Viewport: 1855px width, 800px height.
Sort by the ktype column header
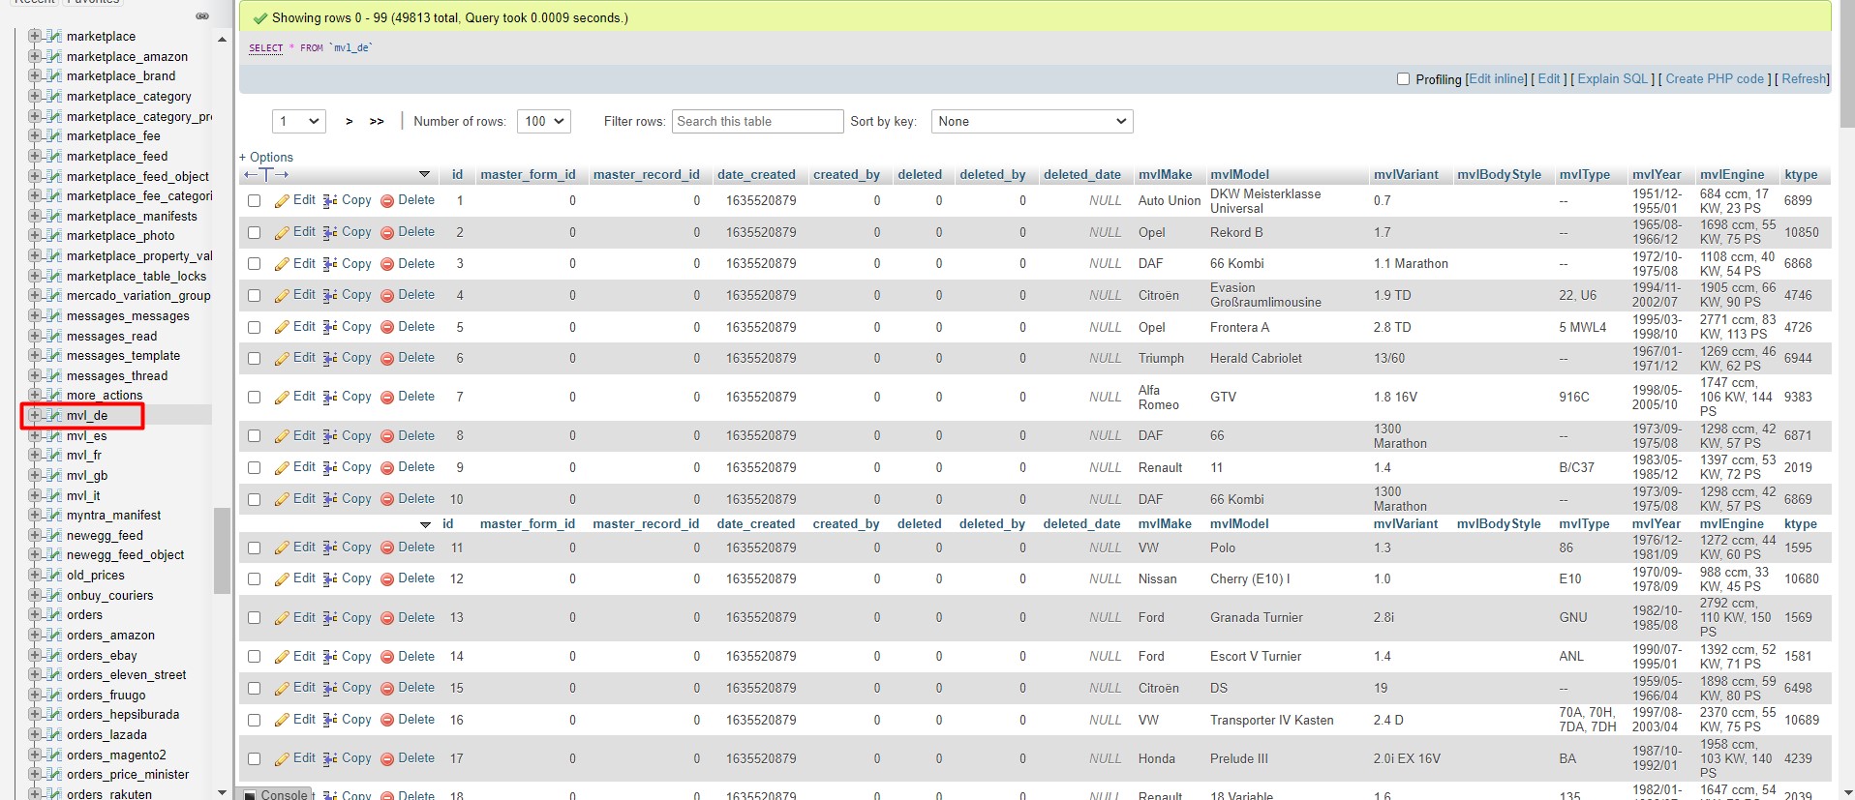click(1801, 175)
